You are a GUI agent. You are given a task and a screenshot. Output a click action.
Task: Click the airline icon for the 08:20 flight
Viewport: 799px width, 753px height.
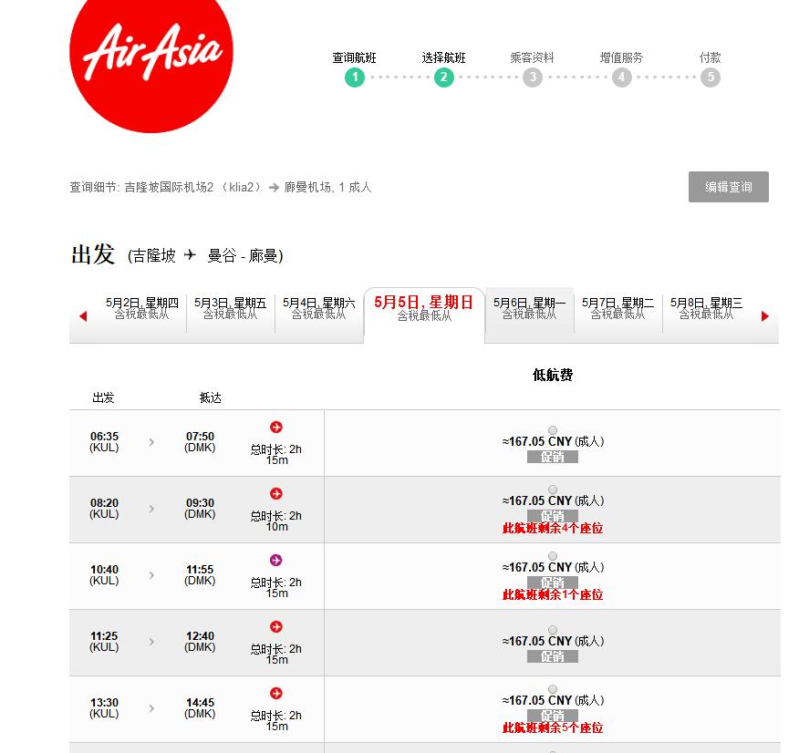[x=276, y=493]
